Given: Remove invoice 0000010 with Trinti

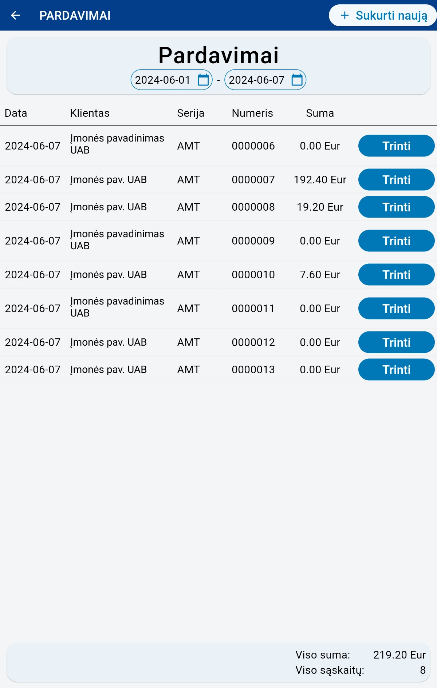Looking at the screenshot, I should click(397, 275).
